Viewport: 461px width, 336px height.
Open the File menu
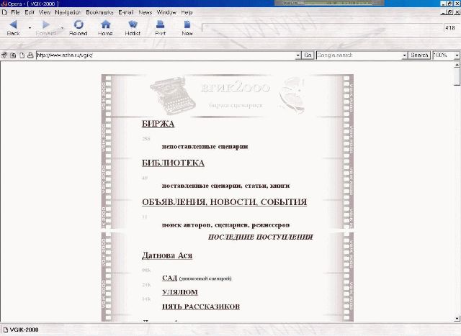click(x=15, y=12)
